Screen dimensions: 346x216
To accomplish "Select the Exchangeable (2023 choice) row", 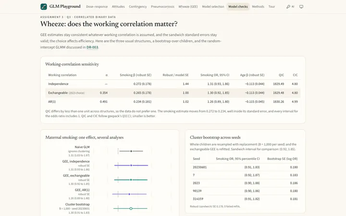I will coord(173,93).
